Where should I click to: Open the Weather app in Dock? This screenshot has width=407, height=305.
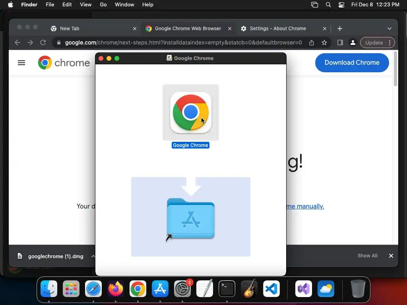[x=326, y=289]
